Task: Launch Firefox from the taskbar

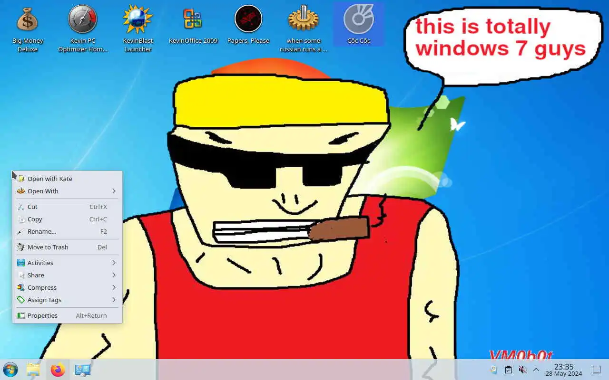Action: click(x=58, y=370)
